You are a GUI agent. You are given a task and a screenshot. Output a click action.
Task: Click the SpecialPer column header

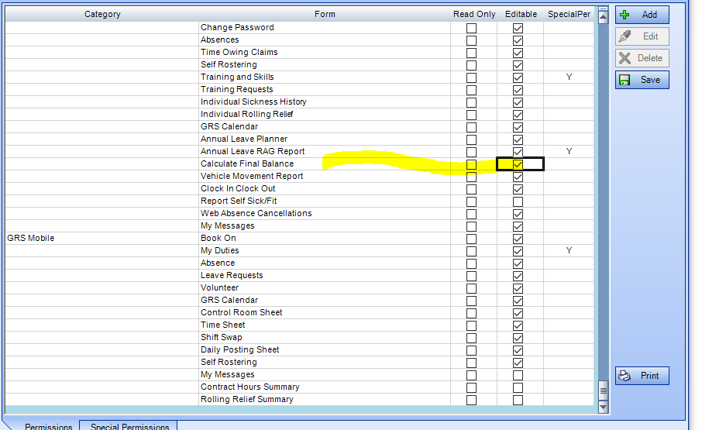[569, 15]
